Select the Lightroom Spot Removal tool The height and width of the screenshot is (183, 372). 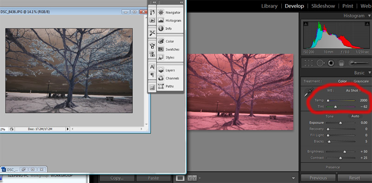[x=320, y=63]
